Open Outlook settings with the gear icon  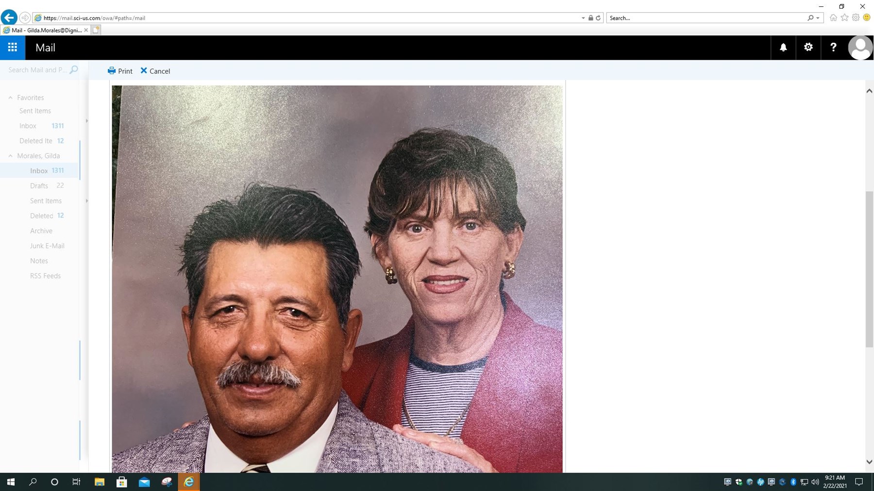(x=808, y=47)
